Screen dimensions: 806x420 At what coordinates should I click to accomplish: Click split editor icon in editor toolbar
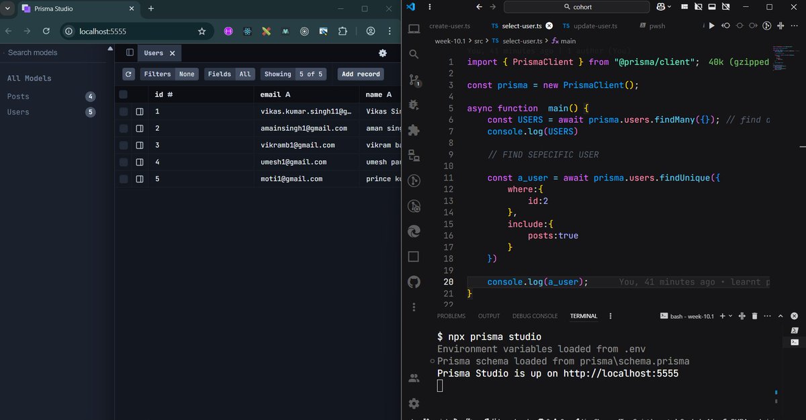(780, 26)
